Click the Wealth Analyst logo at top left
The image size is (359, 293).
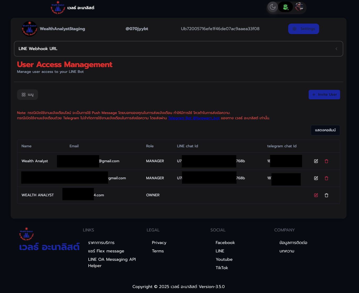(58, 7)
